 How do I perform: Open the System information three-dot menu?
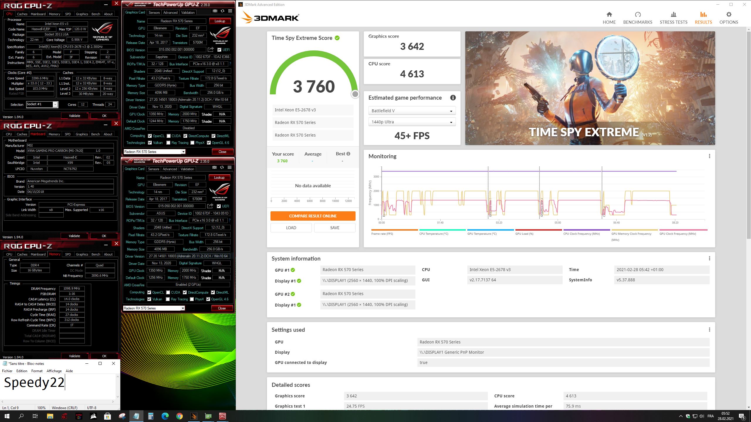pos(709,258)
